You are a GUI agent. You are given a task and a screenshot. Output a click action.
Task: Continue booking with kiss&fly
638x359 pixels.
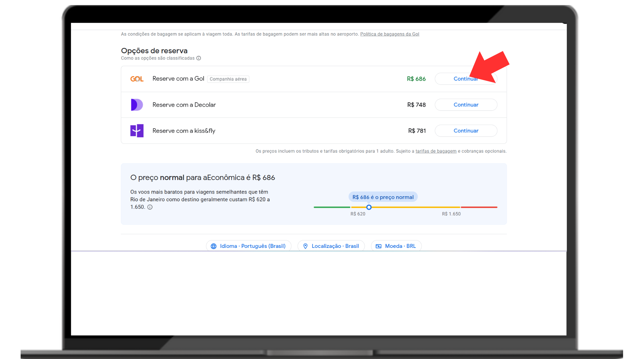pyautogui.click(x=466, y=131)
